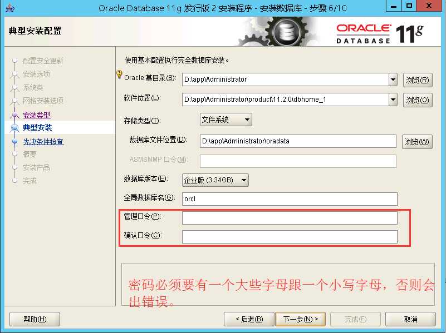Minimize the installer window
This screenshot has width=446, height=333.
click(x=393, y=6)
